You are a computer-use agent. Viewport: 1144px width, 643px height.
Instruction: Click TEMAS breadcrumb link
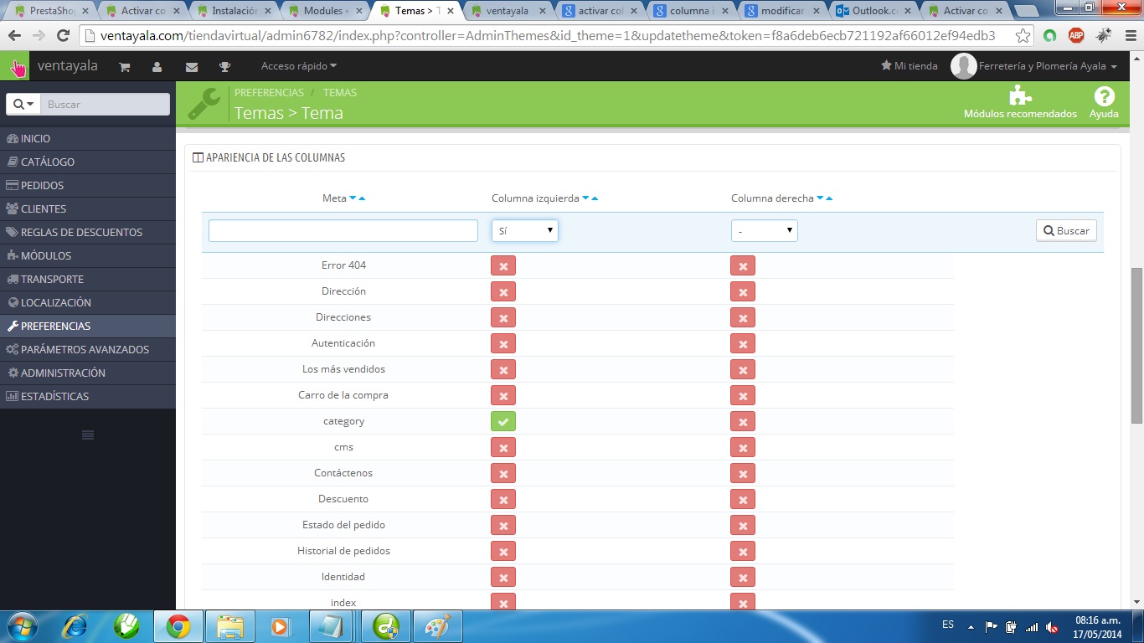pyautogui.click(x=340, y=93)
